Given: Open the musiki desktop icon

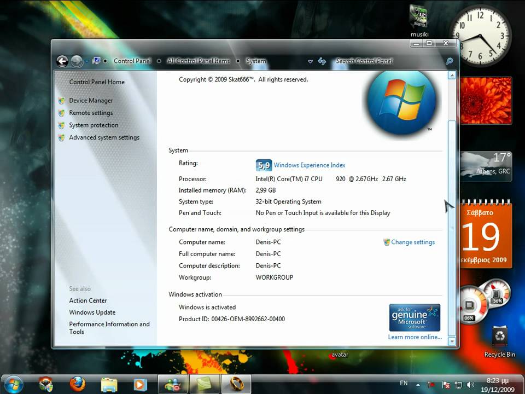Looking at the screenshot, I should [419, 21].
